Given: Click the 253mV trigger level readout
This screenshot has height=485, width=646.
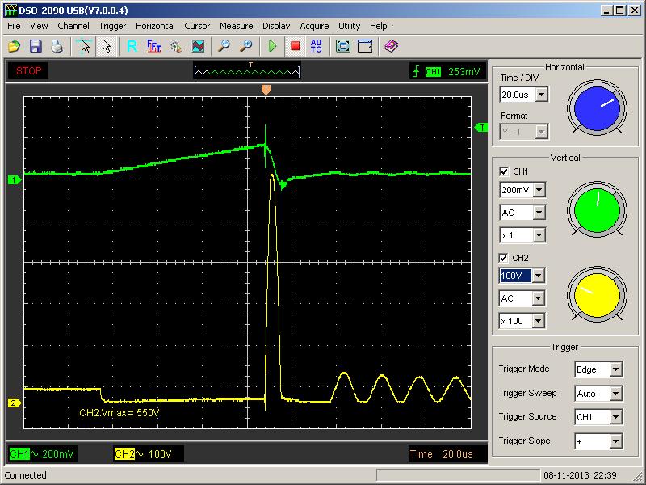Looking at the screenshot, I should (464, 72).
